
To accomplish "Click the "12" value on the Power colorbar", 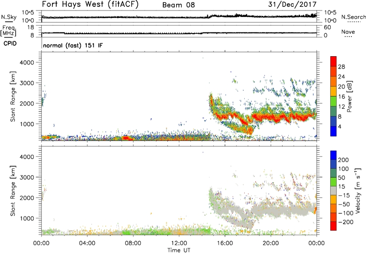I will (341, 107).
